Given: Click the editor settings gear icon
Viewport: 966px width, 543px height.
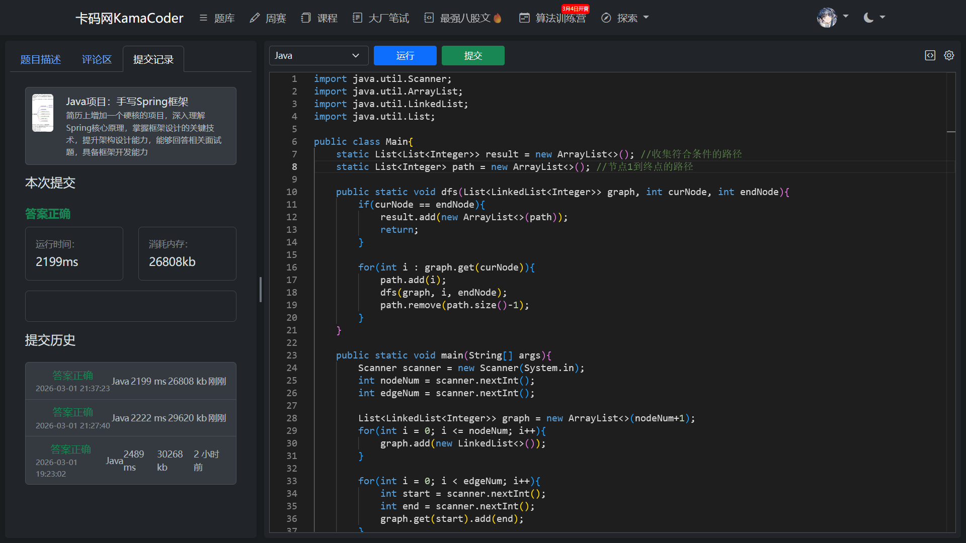Looking at the screenshot, I should [x=949, y=55].
